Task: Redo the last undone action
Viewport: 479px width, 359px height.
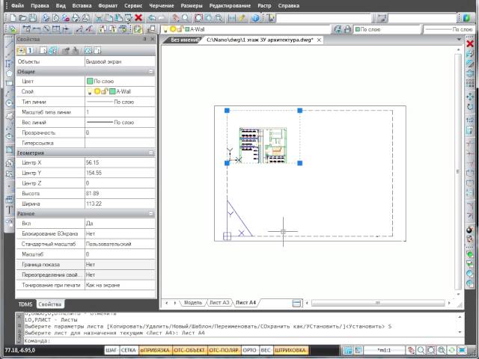Action: [x=162, y=18]
